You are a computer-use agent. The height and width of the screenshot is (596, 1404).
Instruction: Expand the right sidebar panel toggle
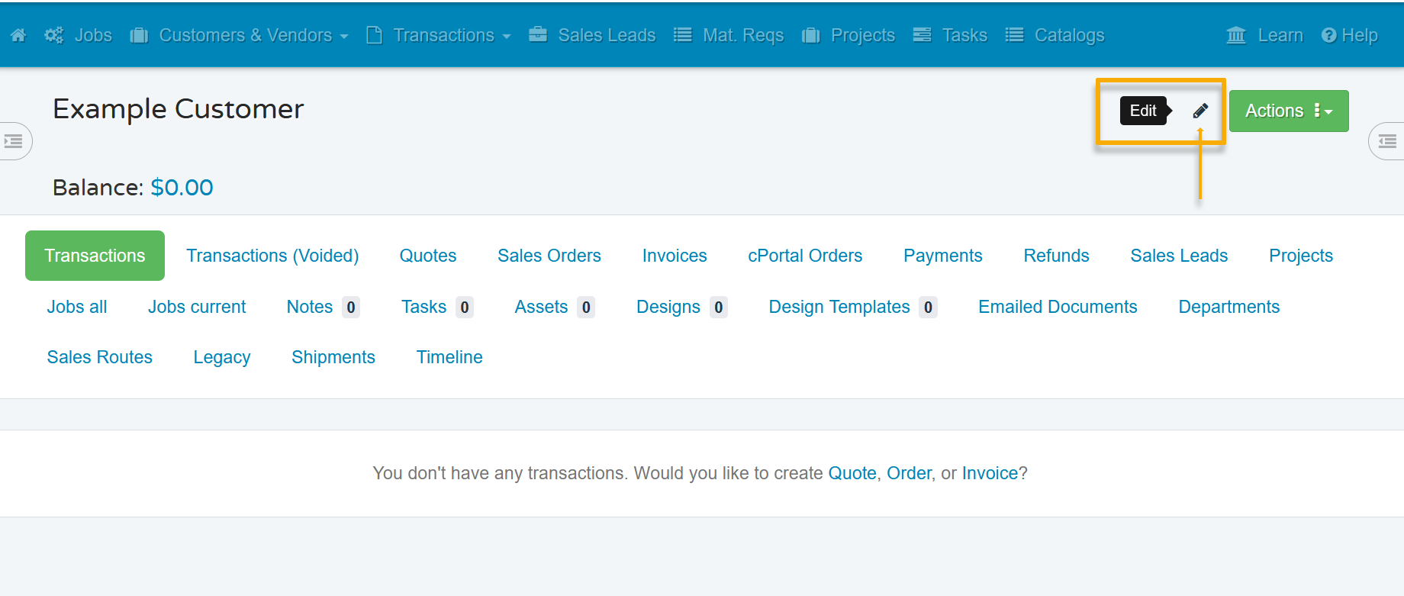click(1386, 141)
